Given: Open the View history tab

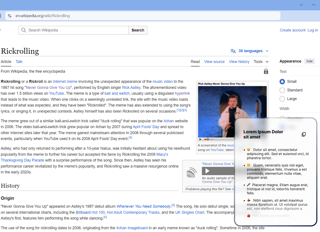Looking at the screenshot, I should pyautogui.click(x=239, y=62).
